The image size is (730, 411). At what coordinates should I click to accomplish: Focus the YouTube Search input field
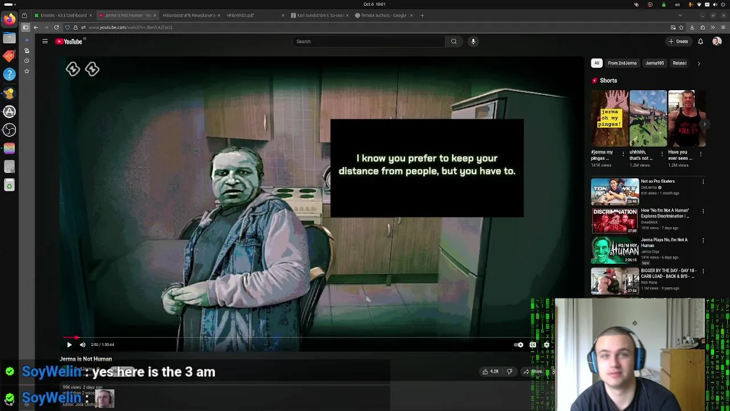[368, 41]
